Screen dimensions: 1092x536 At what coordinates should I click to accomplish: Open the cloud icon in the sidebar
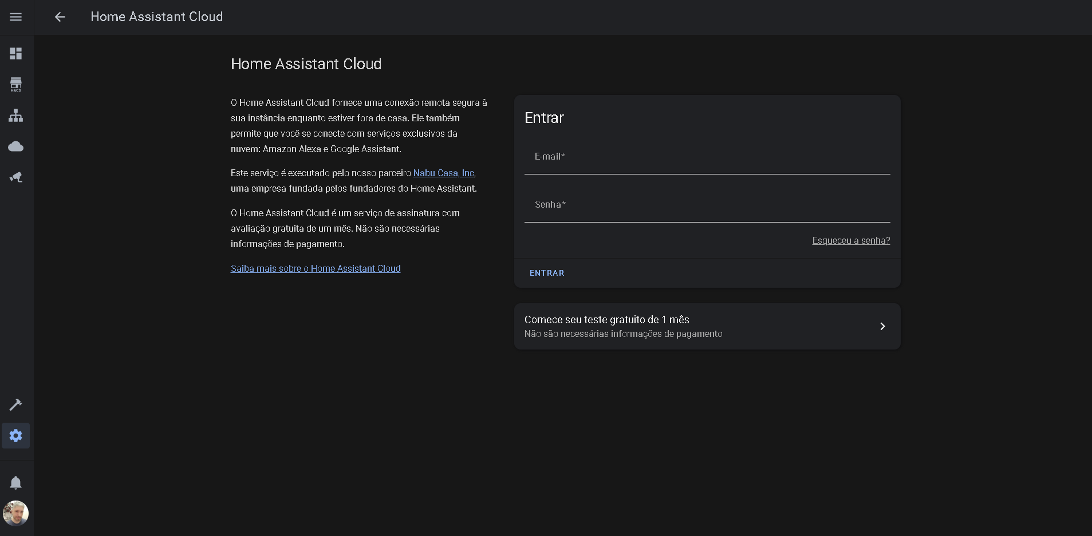pyautogui.click(x=16, y=146)
